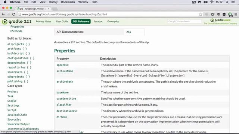This screenshot has height=134, width=239.
Task: Open the archiveName property link
Action: tap(65, 71)
